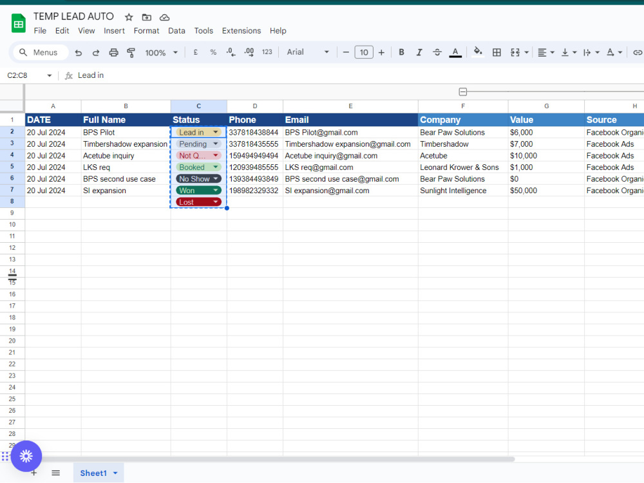Check the cloud save status icon
Image resolution: width=644 pixels, height=483 pixels.
(x=164, y=17)
